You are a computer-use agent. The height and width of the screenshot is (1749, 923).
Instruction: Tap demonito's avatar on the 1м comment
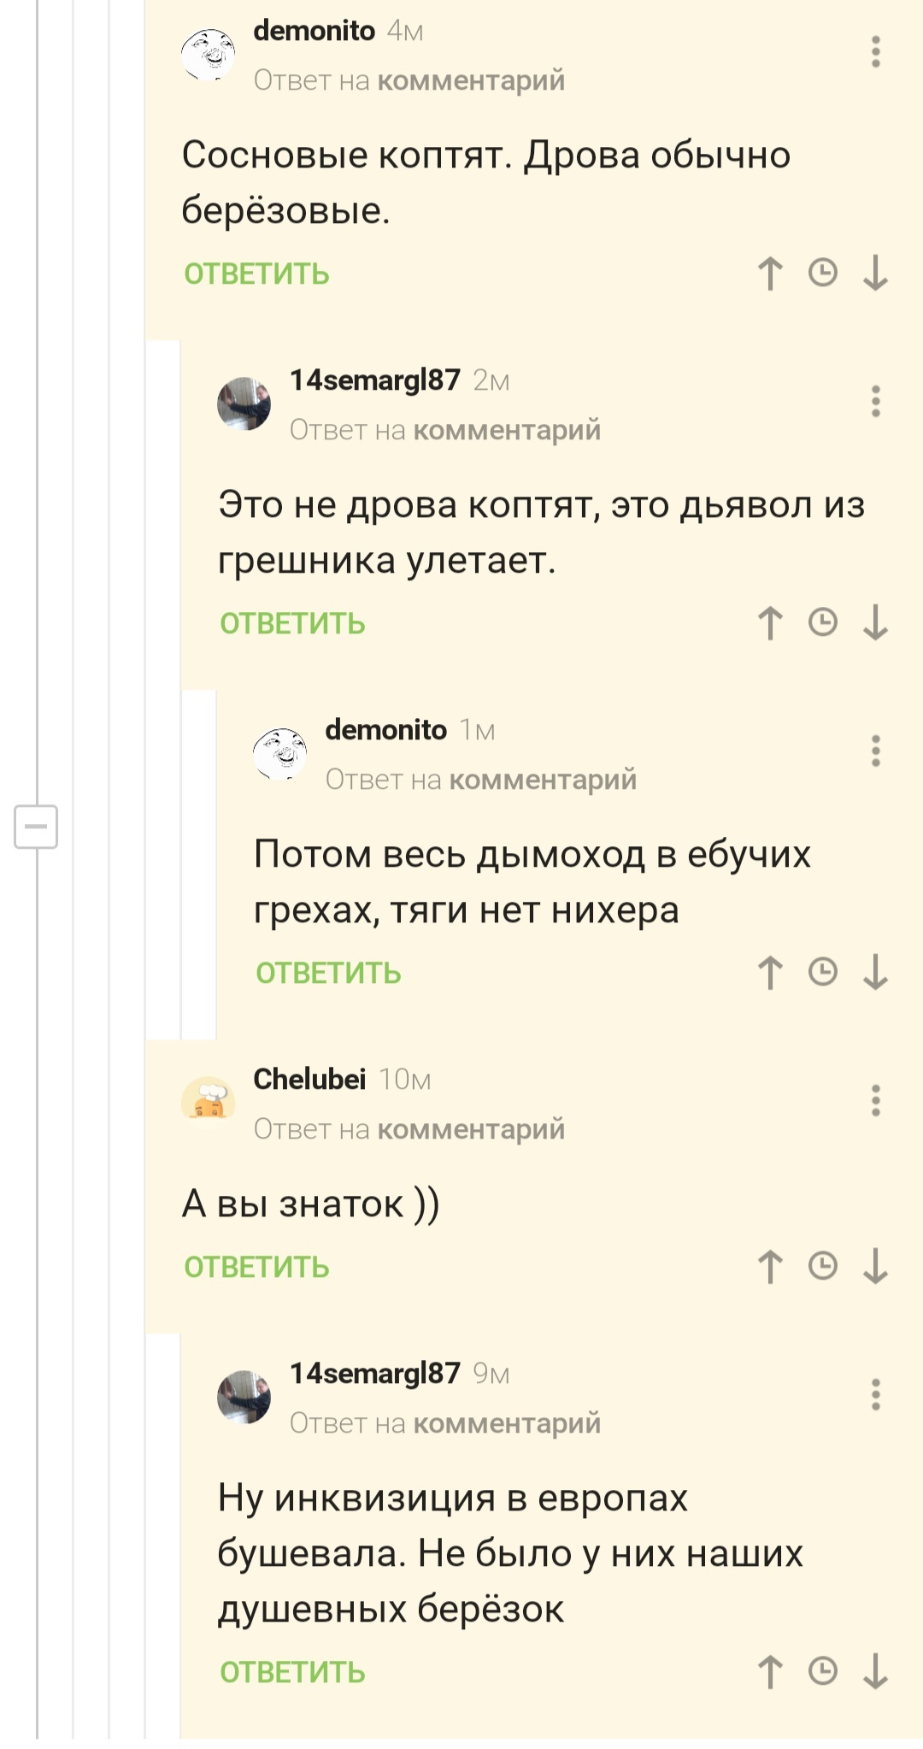[x=279, y=753]
